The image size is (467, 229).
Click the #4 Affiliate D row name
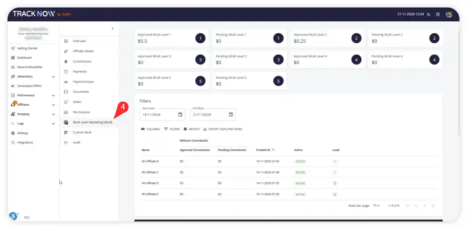(150, 183)
